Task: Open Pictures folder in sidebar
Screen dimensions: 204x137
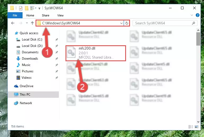Action: click(x=27, y=71)
